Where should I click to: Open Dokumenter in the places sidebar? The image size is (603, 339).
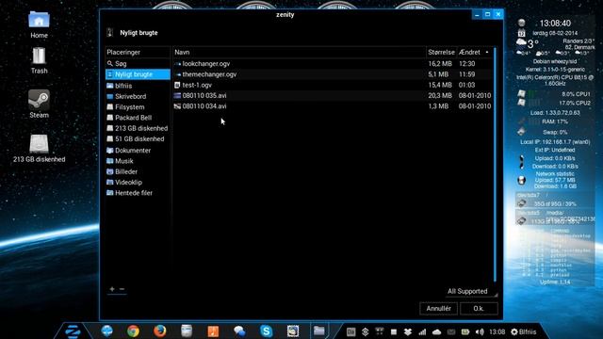pyautogui.click(x=138, y=151)
